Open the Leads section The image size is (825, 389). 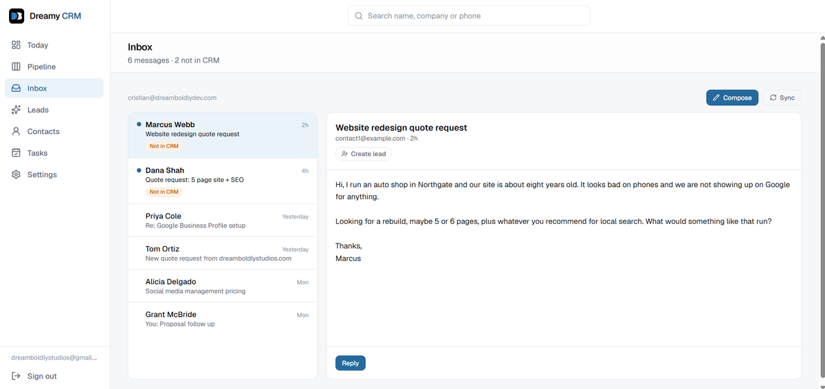pos(54,110)
